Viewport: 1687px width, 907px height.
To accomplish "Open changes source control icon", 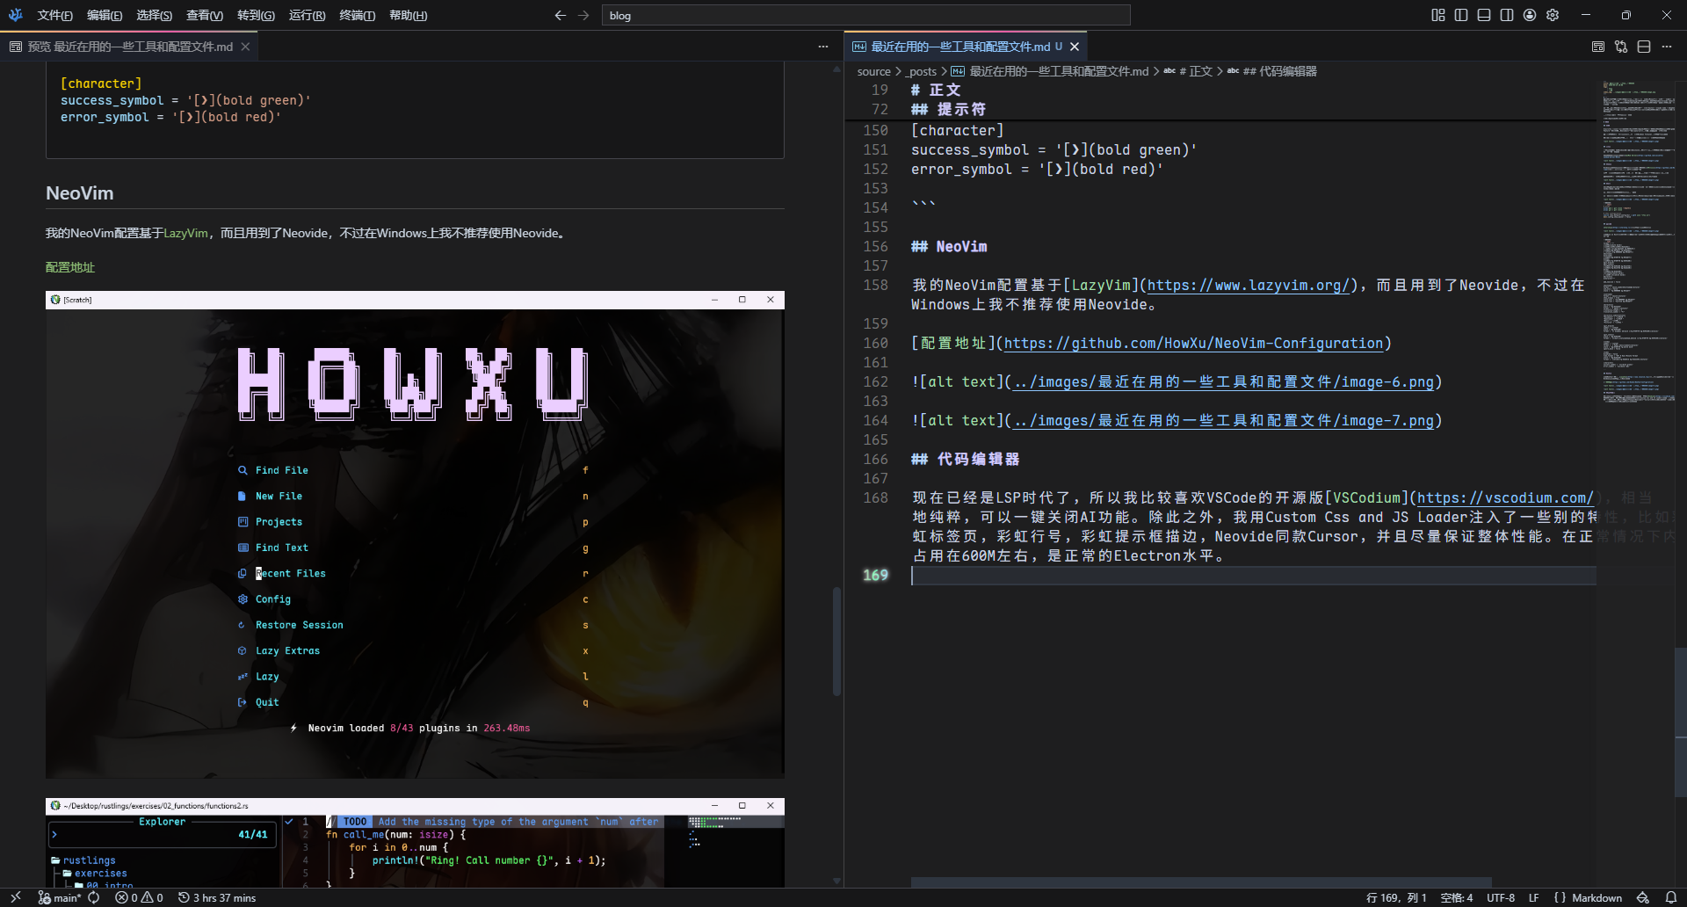I will pyautogui.click(x=1621, y=47).
